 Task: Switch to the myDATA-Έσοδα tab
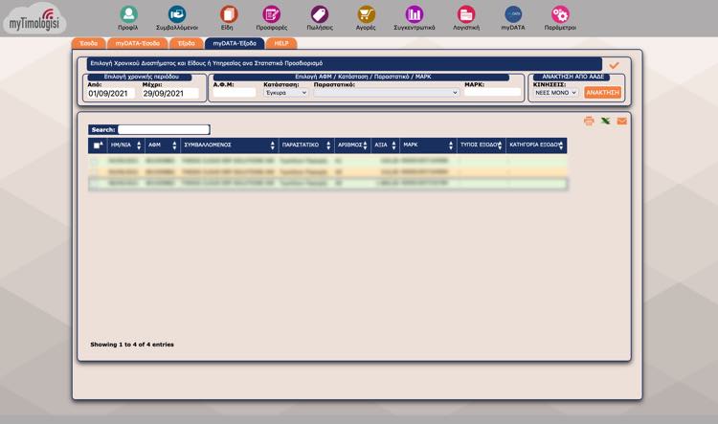point(138,43)
